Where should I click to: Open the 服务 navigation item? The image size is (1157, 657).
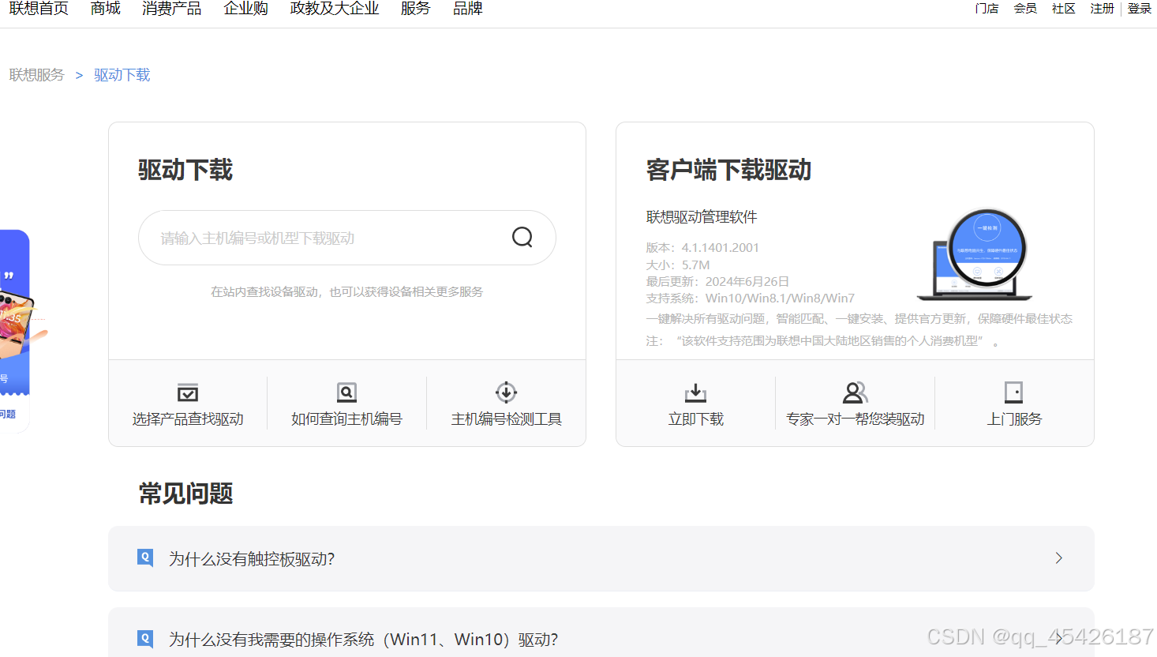[x=416, y=9]
